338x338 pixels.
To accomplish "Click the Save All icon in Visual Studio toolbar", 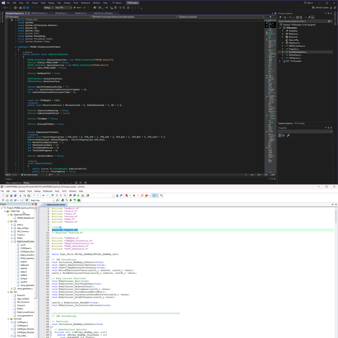I will (x=28, y=7).
